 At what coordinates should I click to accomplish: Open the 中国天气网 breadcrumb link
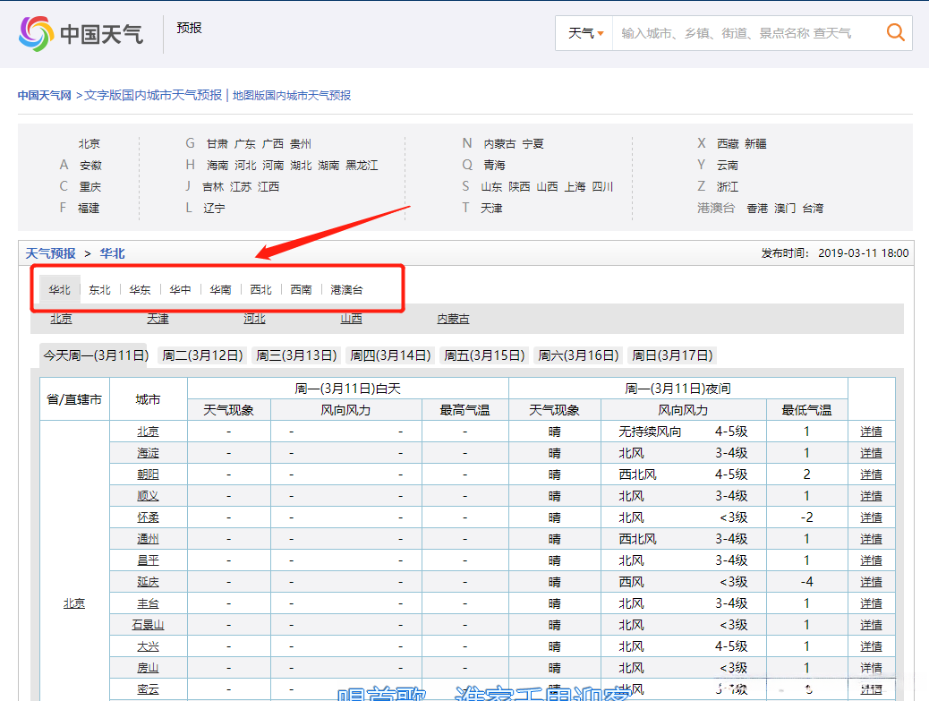click(x=44, y=95)
